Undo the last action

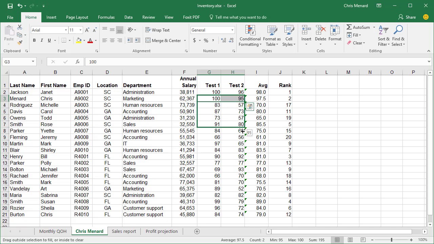pos(20,6)
